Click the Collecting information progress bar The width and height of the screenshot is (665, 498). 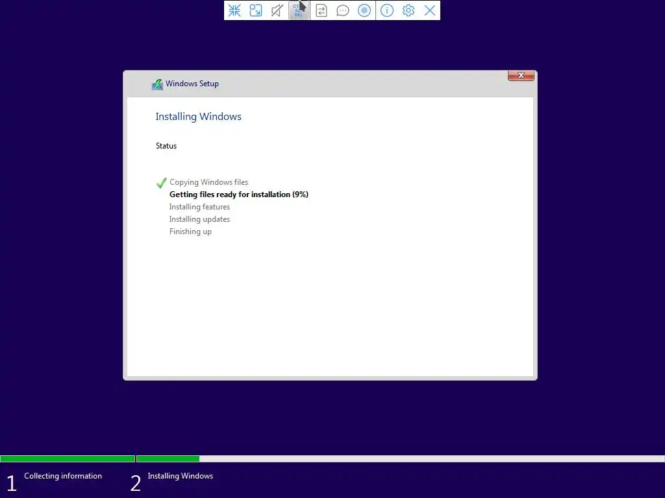(68, 458)
